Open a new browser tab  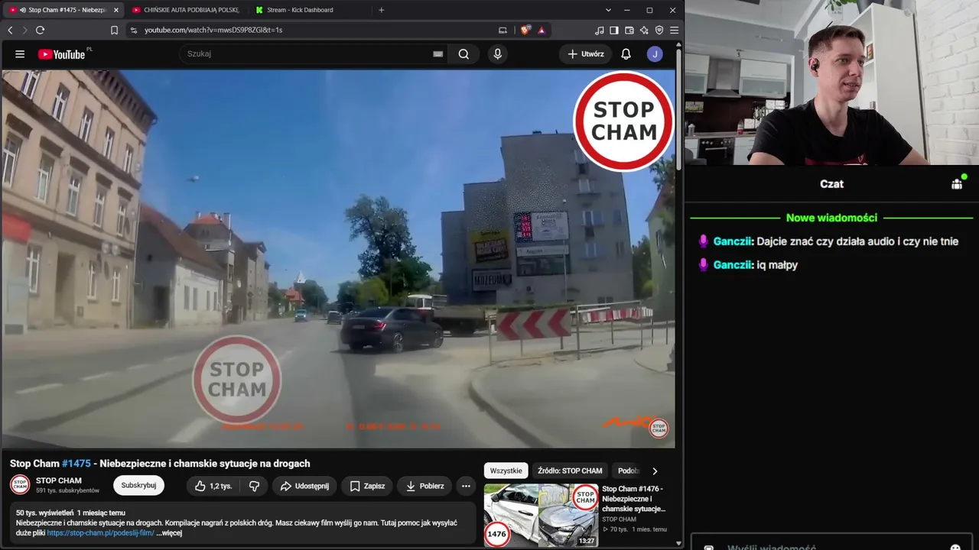click(x=382, y=10)
